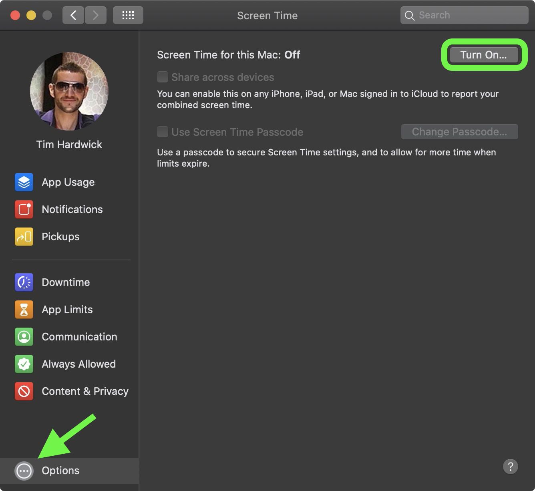Select Options at the sidebar bottom
The width and height of the screenshot is (535, 491).
click(60, 471)
